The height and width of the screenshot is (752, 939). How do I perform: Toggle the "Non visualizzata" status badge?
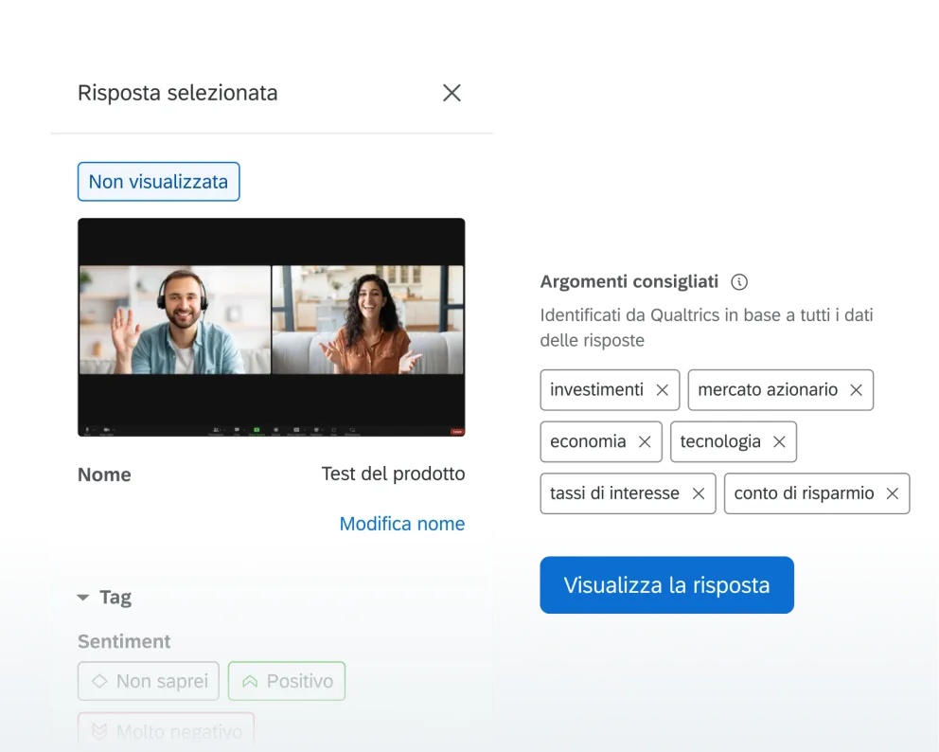(158, 181)
